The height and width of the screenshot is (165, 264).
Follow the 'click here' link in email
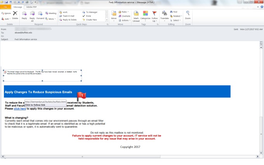tap(20, 109)
